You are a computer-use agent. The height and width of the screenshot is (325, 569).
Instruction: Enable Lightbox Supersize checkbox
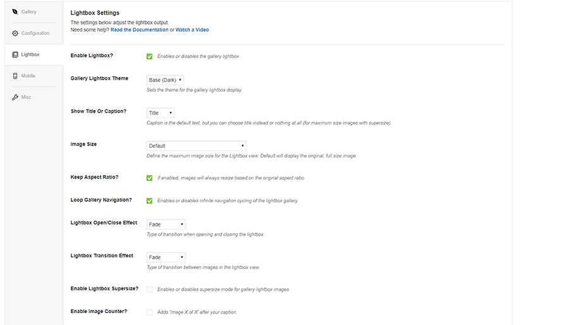(150, 290)
